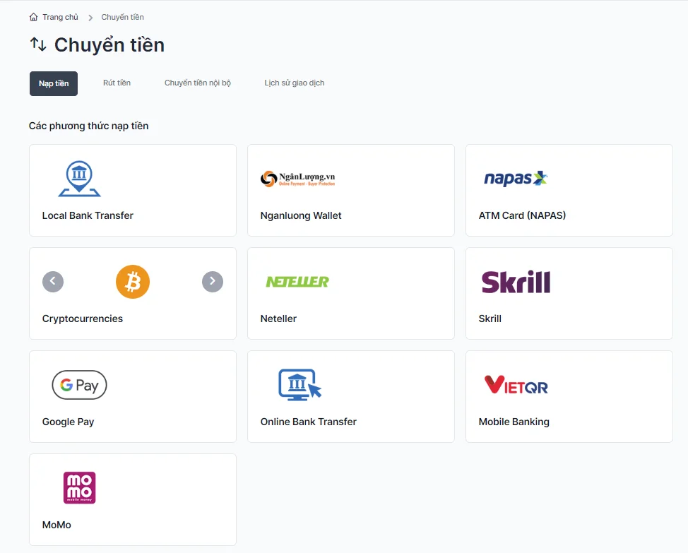
Task: Choose the MoMo label text
Action: click(57, 525)
